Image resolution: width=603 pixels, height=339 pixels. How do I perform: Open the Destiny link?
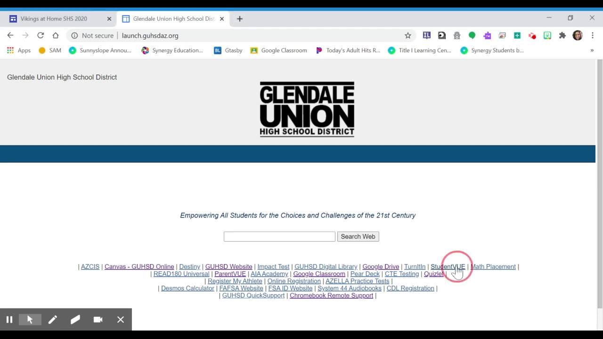pyautogui.click(x=189, y=266)
